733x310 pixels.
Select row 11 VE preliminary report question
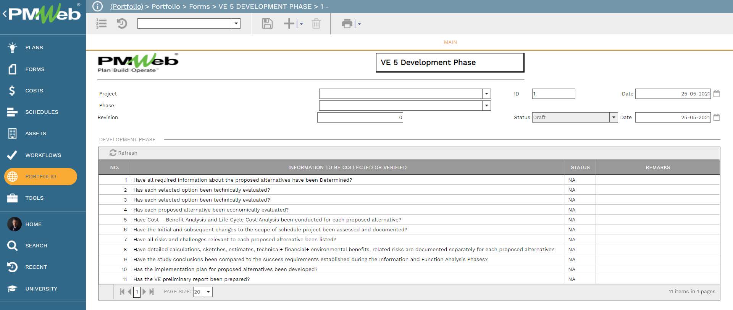pyautogui.click(x=409, y=279)
